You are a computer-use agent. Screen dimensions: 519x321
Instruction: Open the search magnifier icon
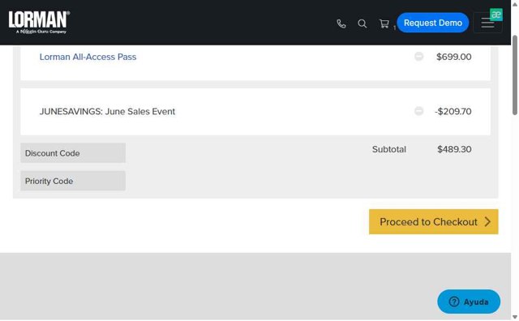[x=362, y=24]
